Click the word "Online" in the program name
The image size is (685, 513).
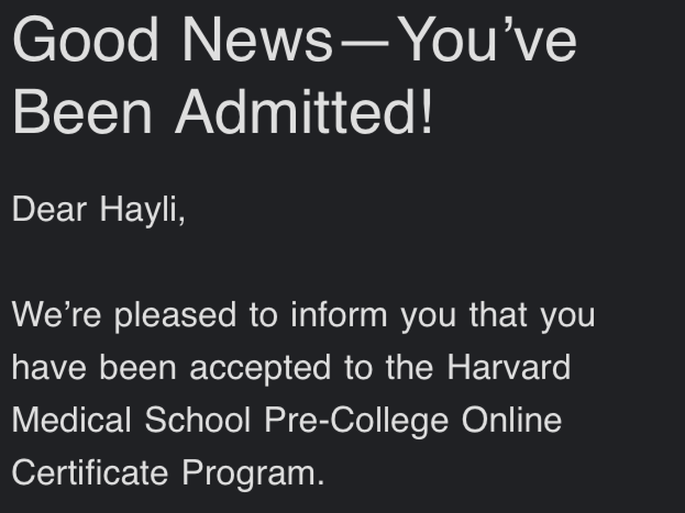point(511,420)
